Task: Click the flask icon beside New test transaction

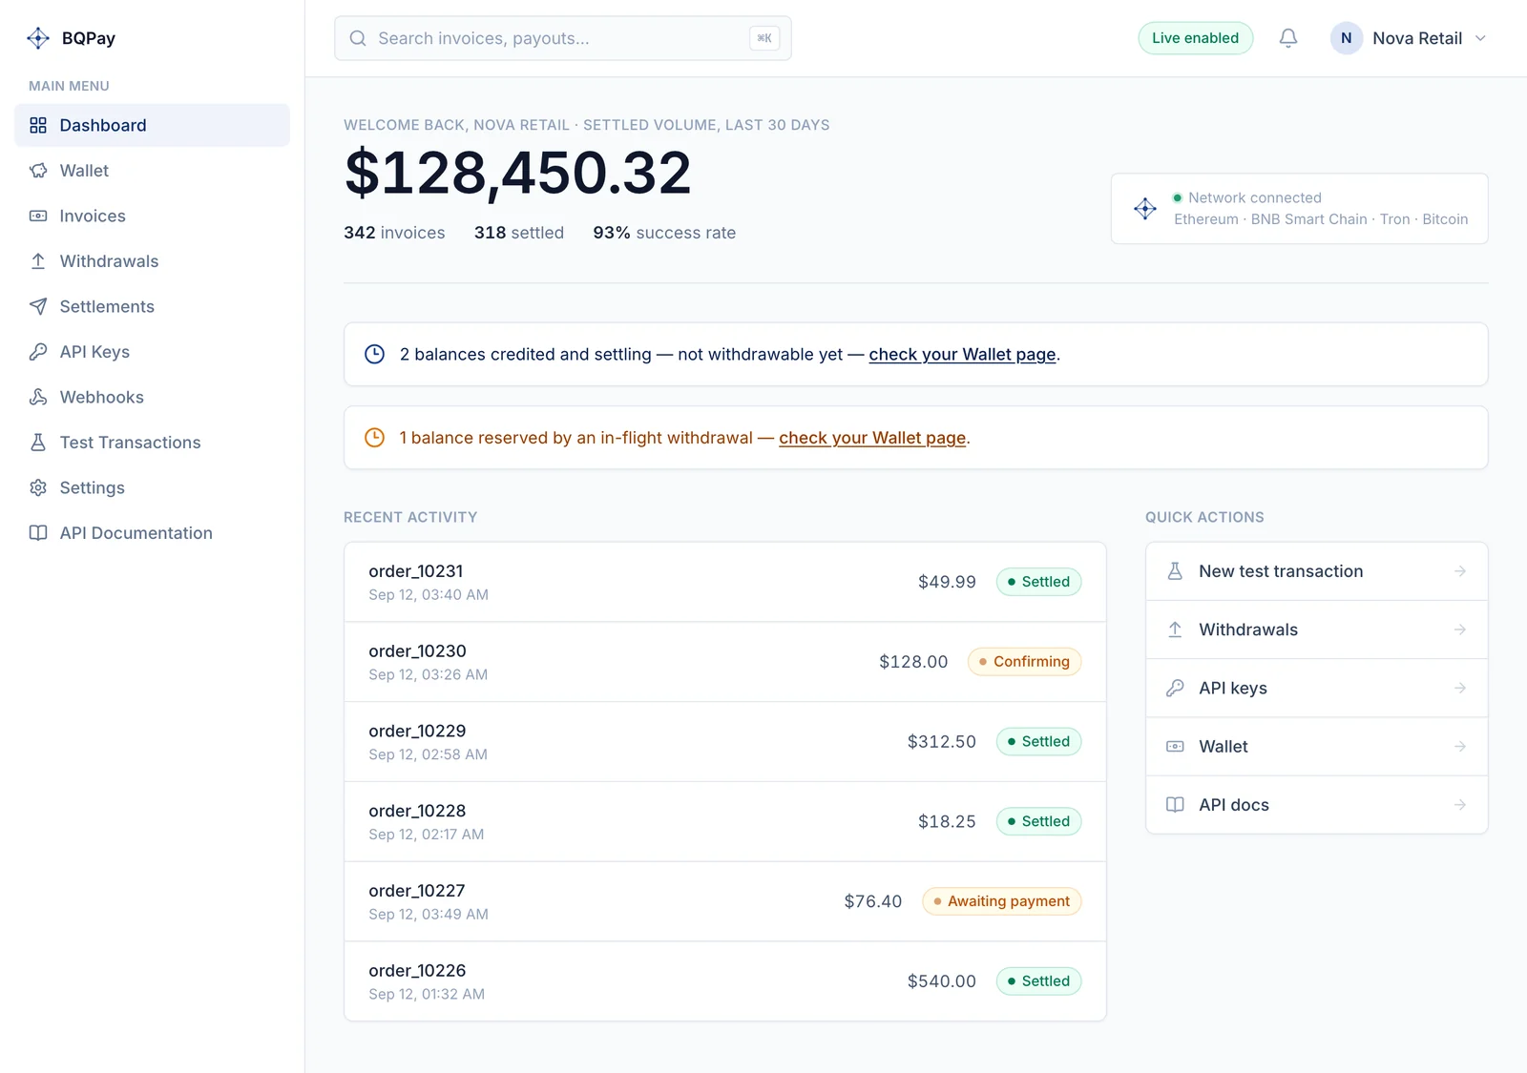Action: 1175,571
